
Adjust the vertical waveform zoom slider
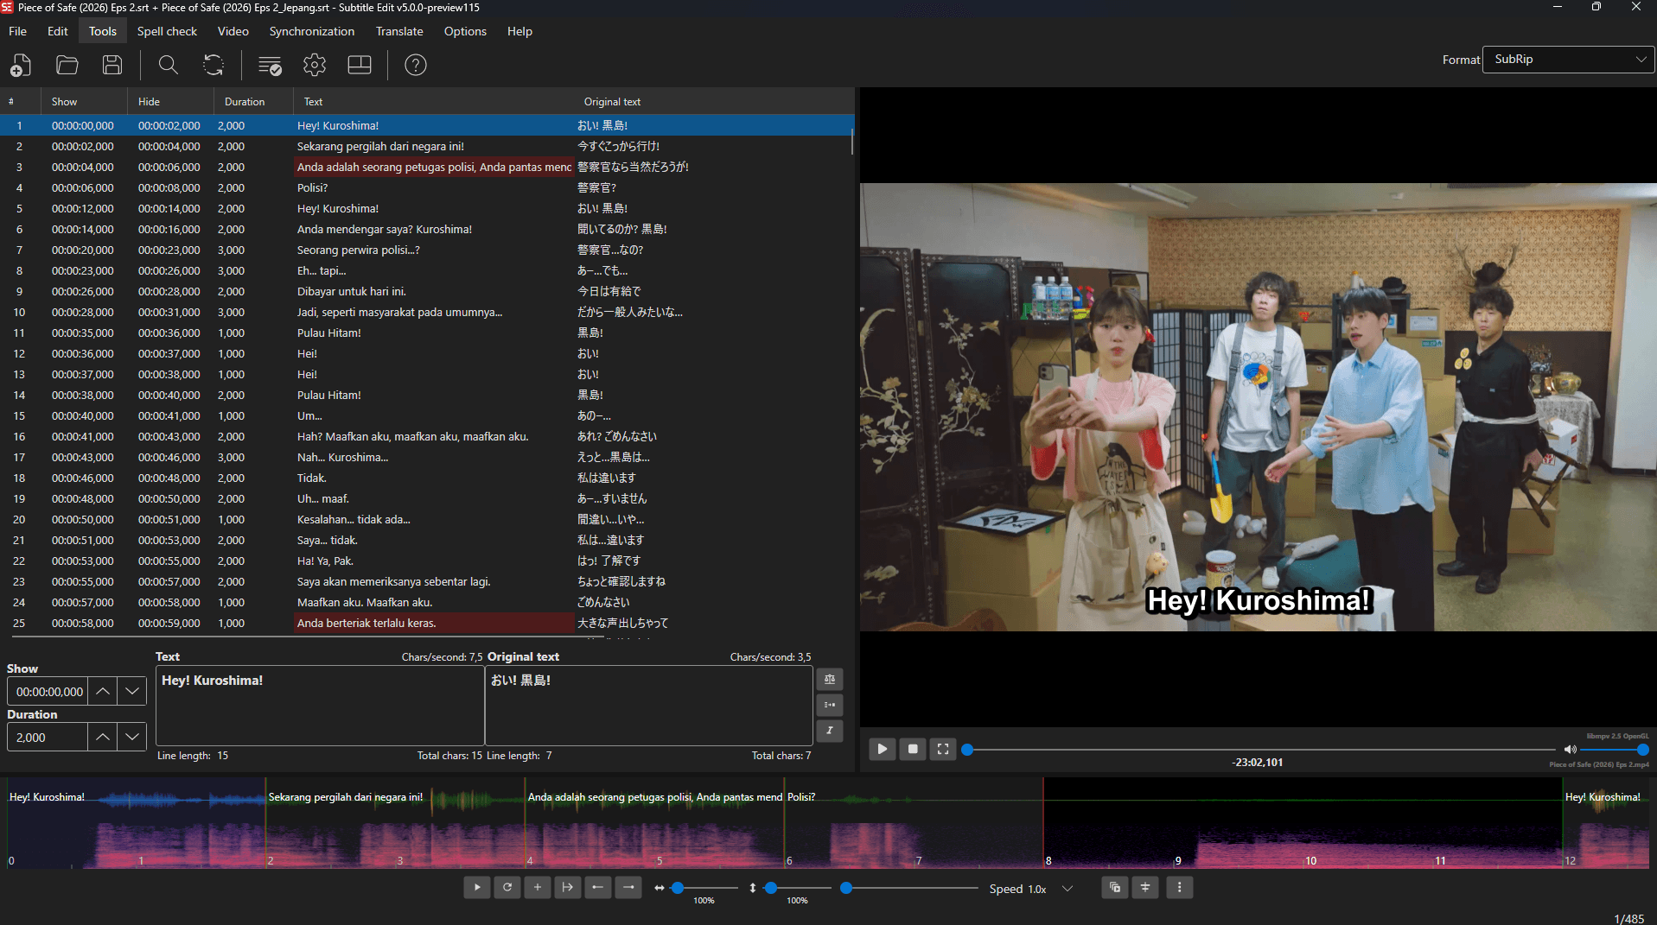click(x=796, y=888)
